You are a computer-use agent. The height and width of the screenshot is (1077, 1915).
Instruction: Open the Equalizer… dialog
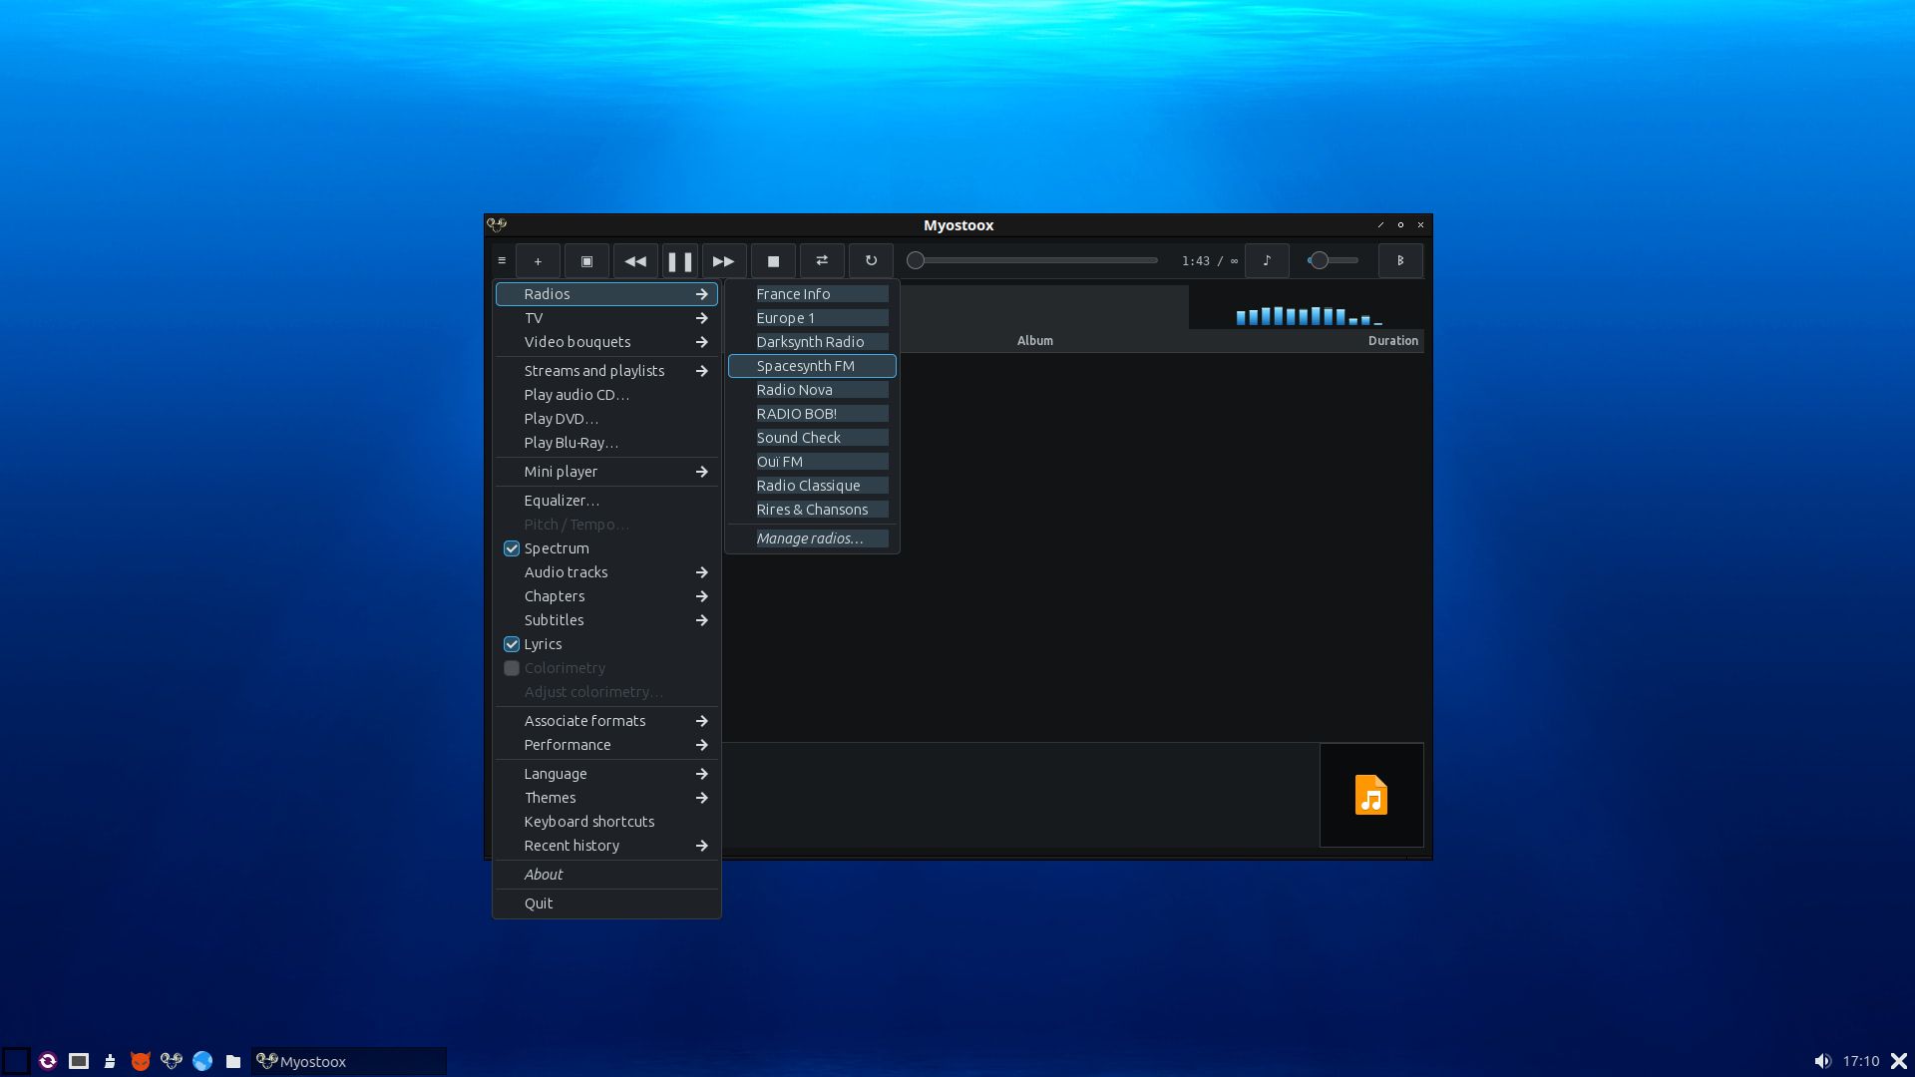(606, 501)
